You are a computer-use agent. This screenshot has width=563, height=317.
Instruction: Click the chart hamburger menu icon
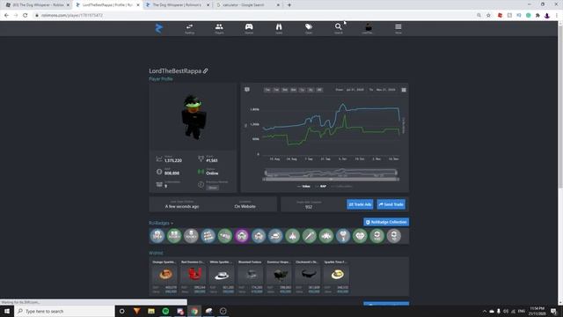pyautogui.click(x=404, y=90)
